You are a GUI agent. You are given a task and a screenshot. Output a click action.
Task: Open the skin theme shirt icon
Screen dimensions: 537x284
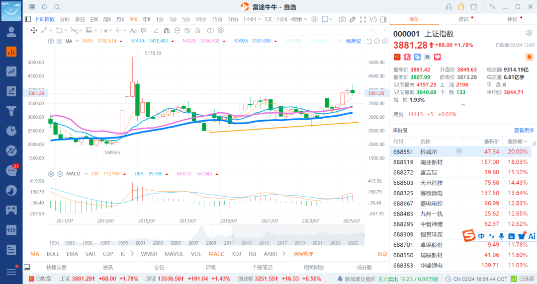[x=474, y=6]
